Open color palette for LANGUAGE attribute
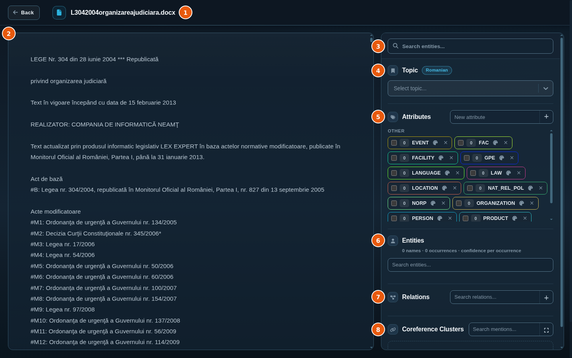 point(447,173)
